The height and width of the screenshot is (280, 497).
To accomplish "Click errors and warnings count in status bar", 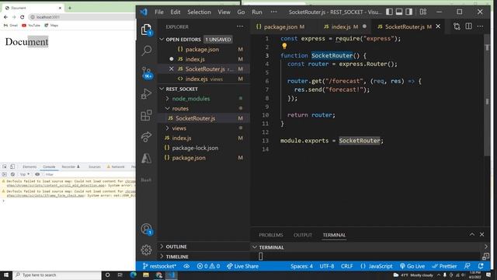I will 208,266.
